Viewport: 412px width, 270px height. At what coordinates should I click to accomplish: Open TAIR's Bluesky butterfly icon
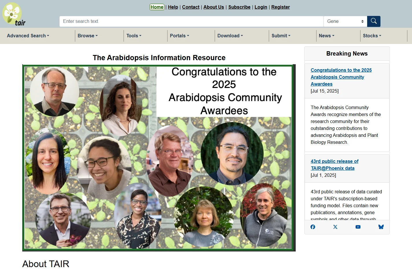(381, 227)
